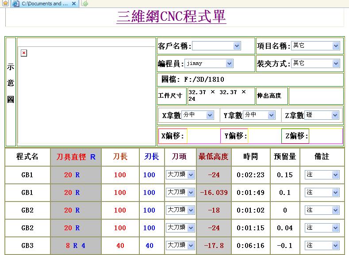Click the Y偏移 input field
Viewport: 349px width, 255px height.
coord(265,136)
